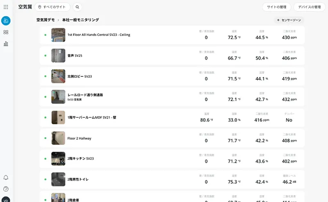The image size is (328, 202).
Task: Open the help question mark icon
Action: point(6,189)
